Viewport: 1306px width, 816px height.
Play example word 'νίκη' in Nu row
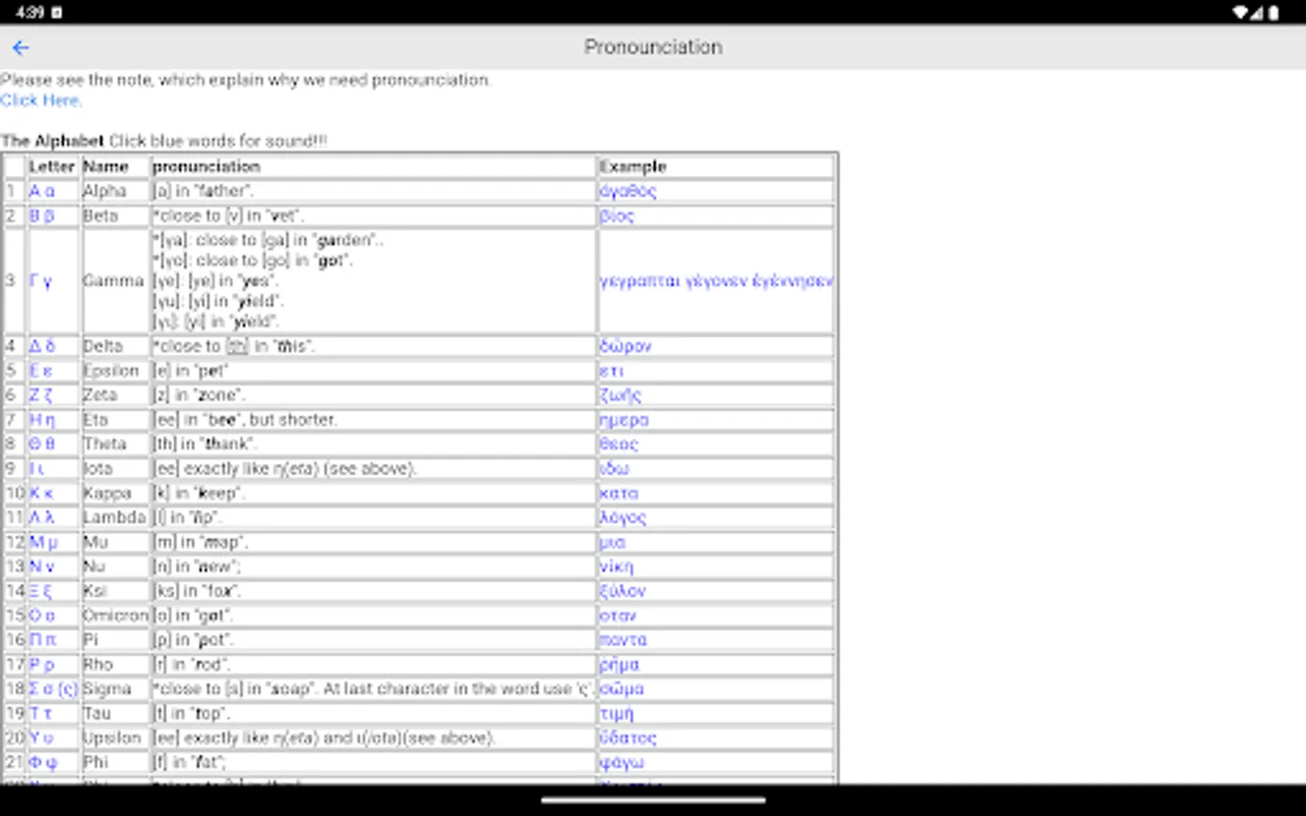coord(617,567)
